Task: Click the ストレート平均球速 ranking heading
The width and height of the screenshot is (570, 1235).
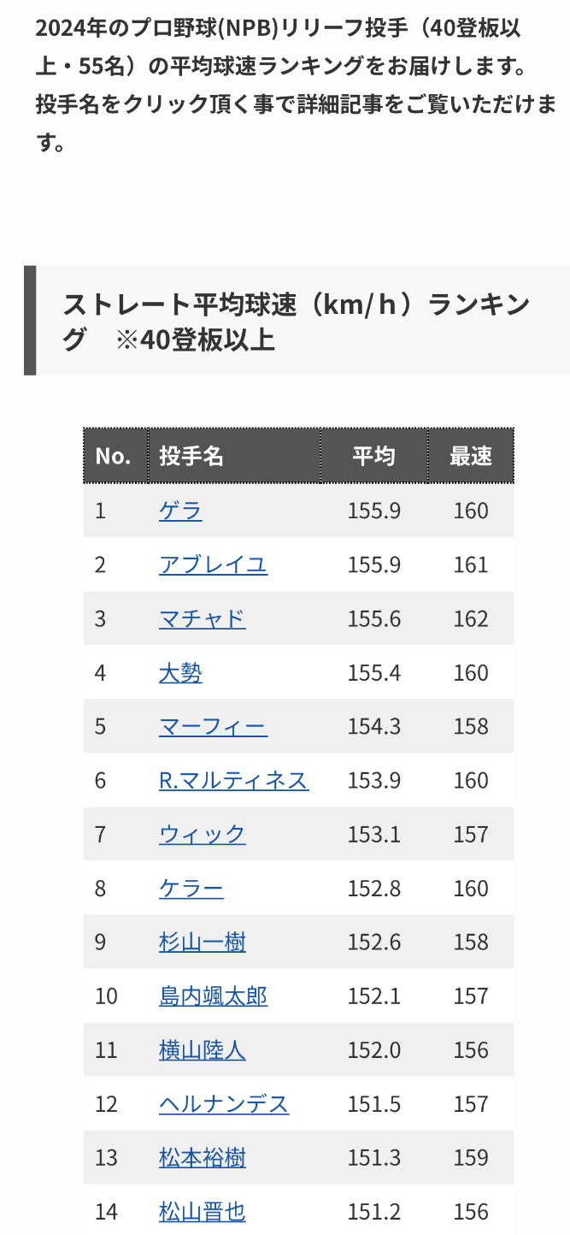Action: tap(297, 322)
